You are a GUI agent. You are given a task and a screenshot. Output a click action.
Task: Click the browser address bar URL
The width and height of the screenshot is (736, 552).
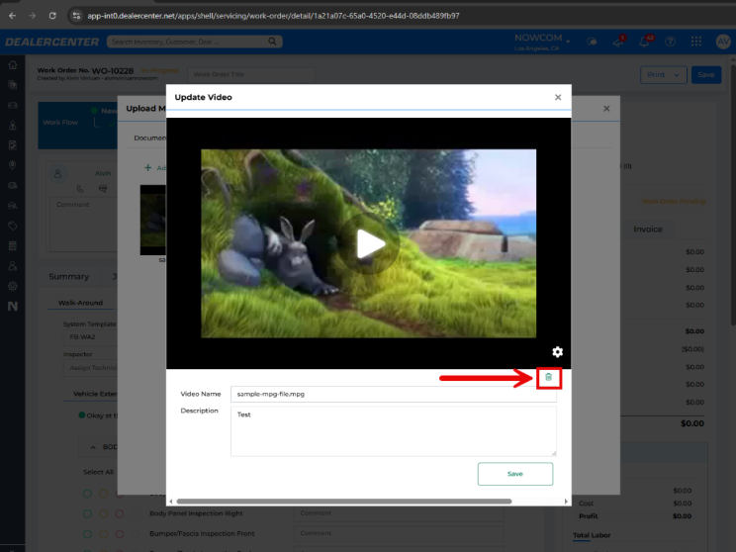[x=273, y=16]
